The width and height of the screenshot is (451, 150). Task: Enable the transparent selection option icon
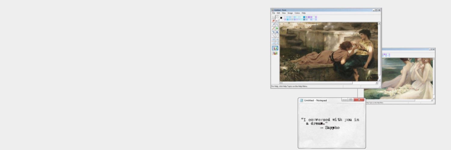(x=275, y=53)
